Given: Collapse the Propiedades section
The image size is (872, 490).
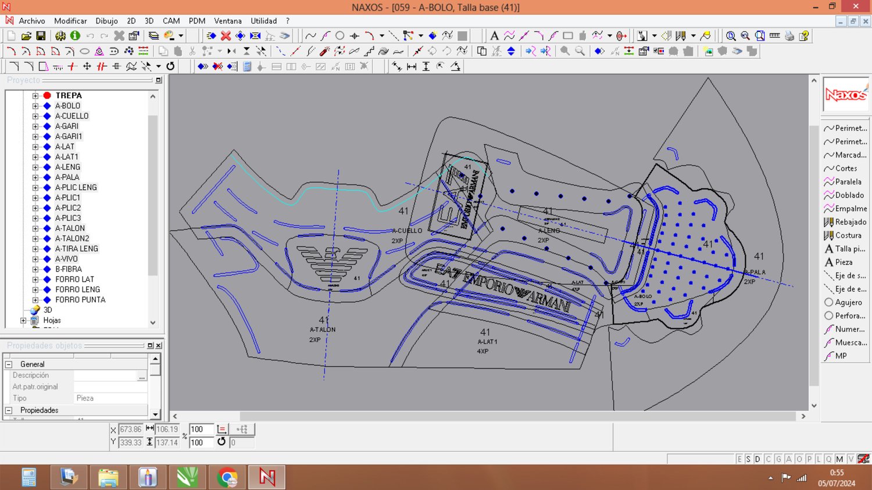Looking at the screenshot, I should click(x=9, y=410).
